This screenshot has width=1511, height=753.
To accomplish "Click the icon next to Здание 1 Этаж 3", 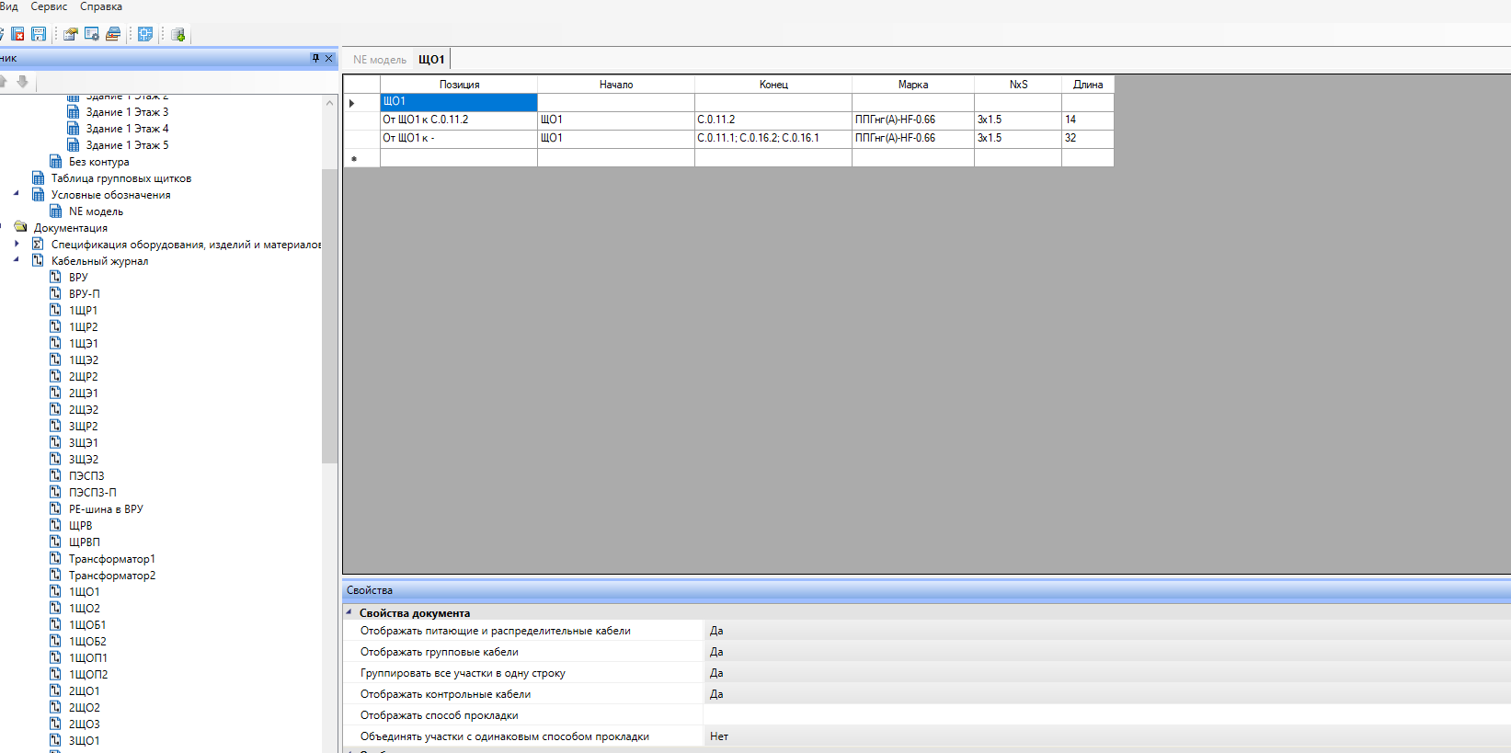I will [x=73, y=112].
